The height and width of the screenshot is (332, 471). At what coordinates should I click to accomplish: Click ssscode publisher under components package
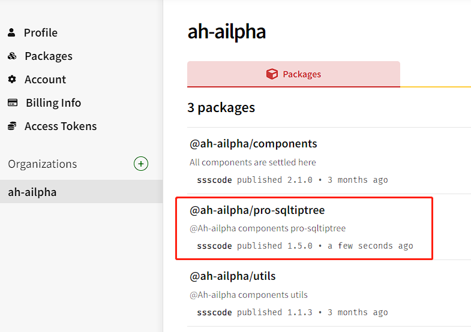point(214,180)
